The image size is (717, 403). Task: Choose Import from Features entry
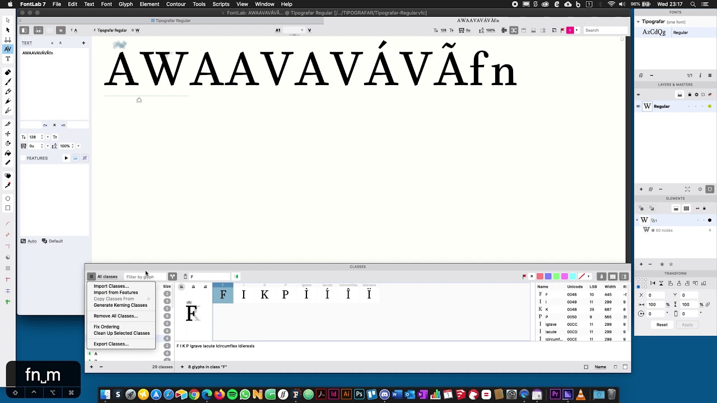[x=115, y=292]
